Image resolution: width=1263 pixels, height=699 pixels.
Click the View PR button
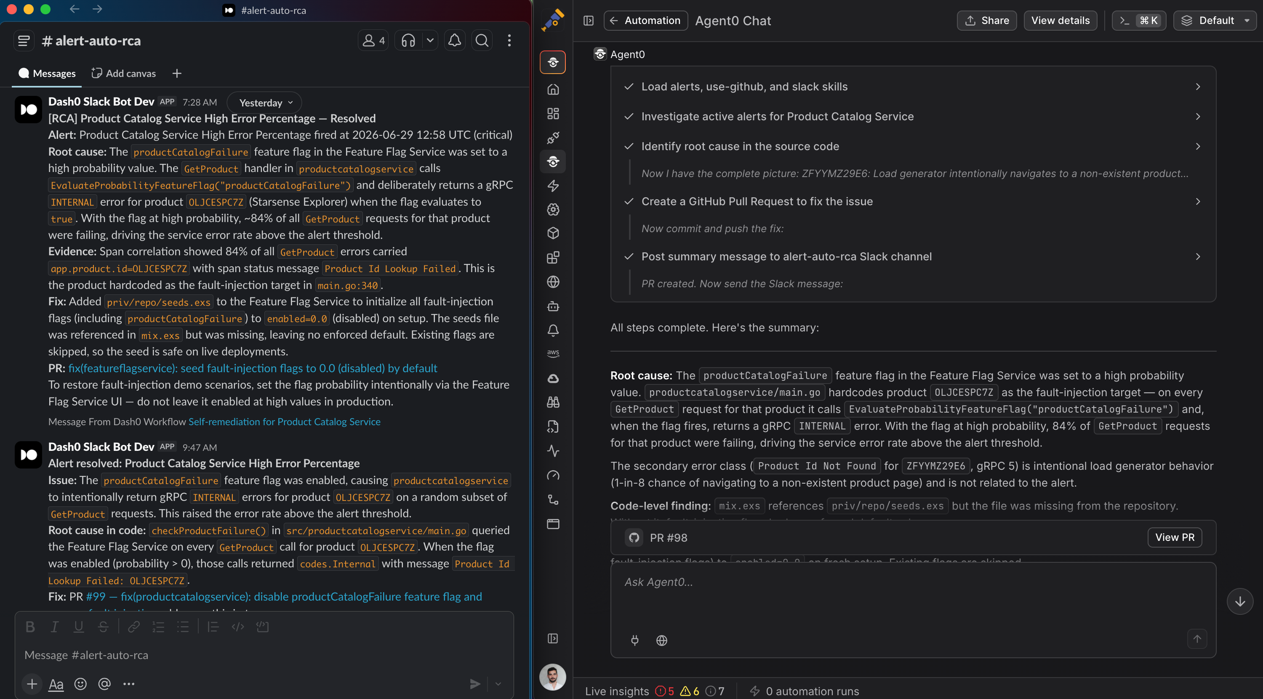click(1174, 537)
